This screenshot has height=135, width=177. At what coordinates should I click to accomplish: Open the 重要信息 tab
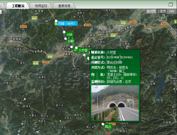pos(64,6)
